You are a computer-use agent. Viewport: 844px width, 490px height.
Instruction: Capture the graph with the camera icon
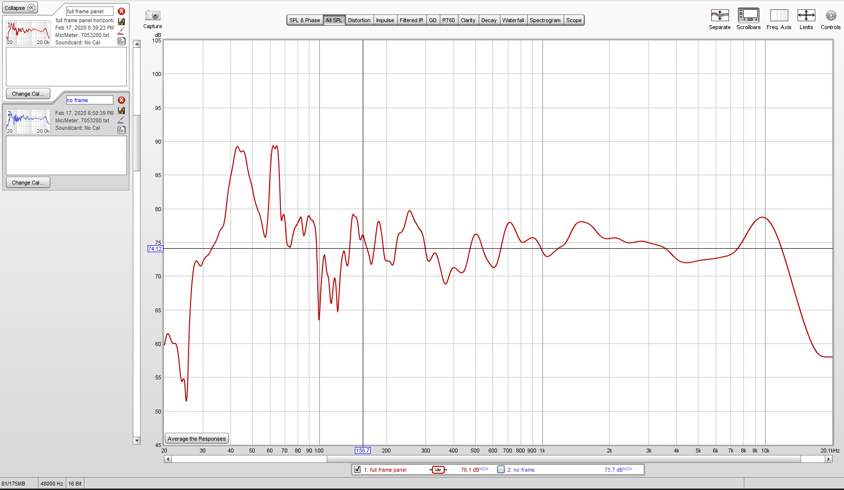coord(153,16)
